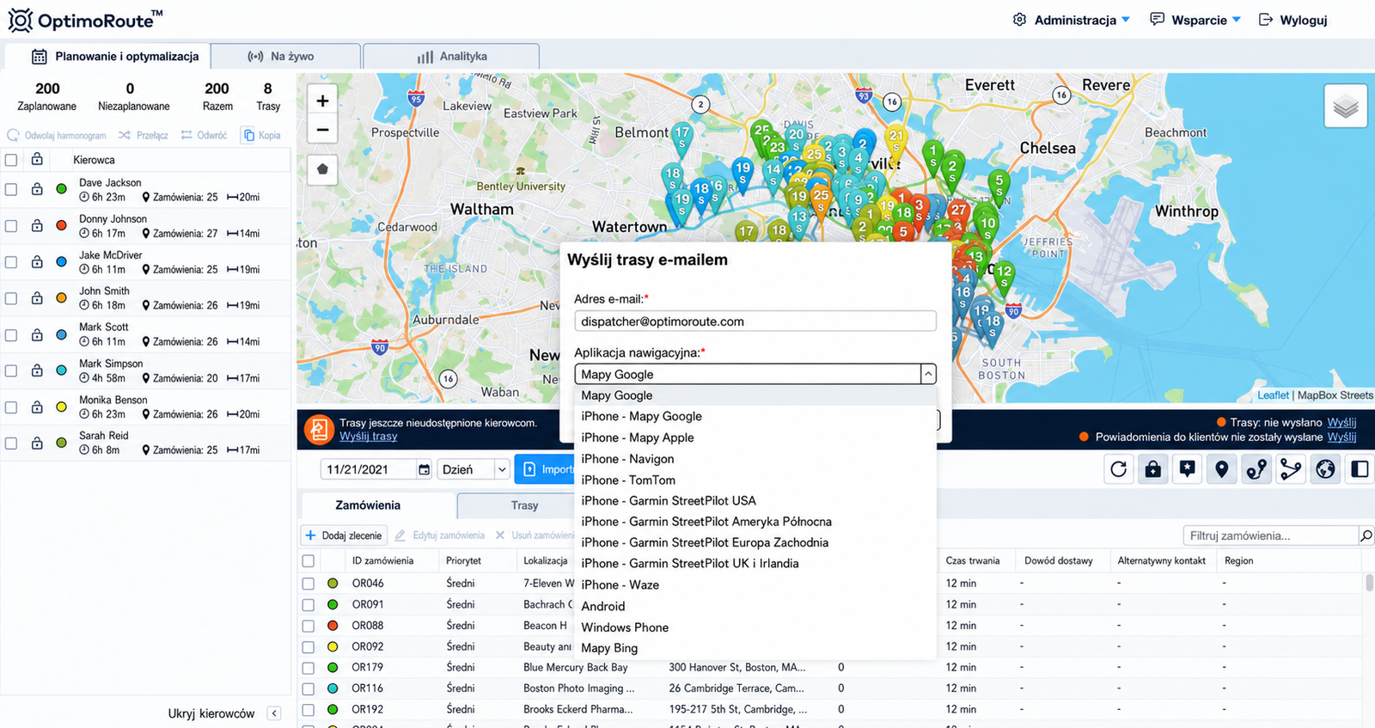Screen dimensions: 1375x728
Task: Open the calendar icon next to date 11/21/2021
Action: pos(424,469)
